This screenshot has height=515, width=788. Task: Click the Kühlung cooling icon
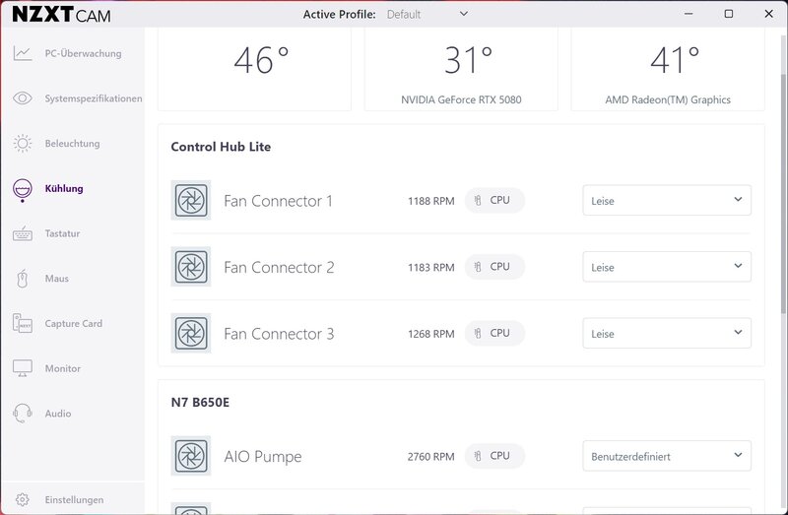[x=23, y=190]
